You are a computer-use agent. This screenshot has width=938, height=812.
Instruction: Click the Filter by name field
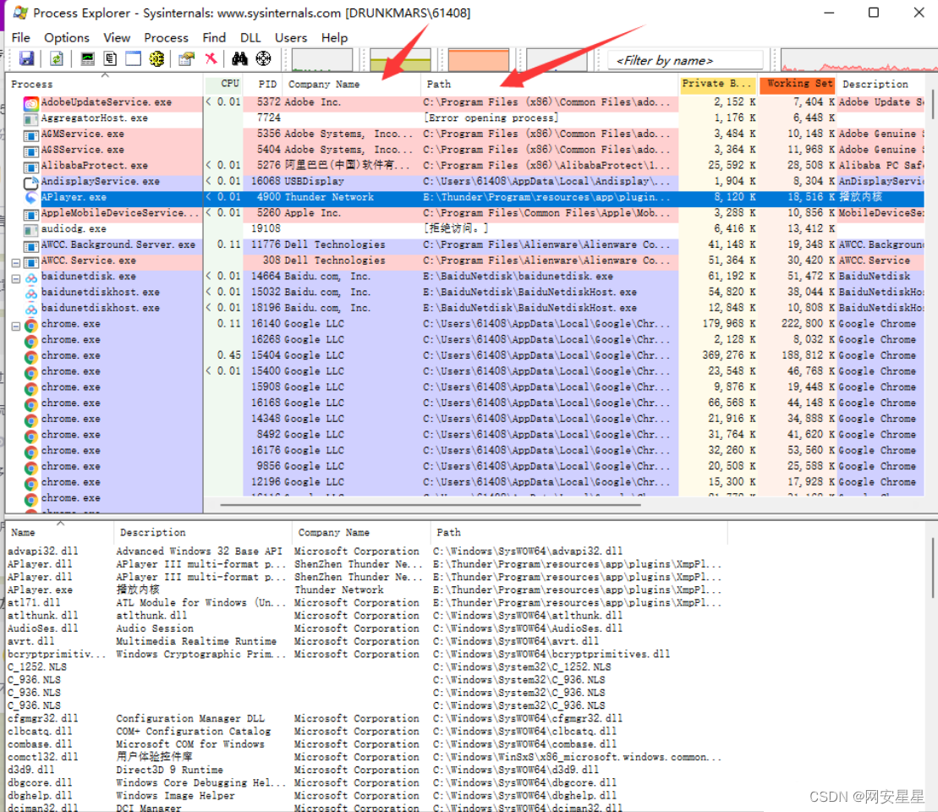pos(685,60)
